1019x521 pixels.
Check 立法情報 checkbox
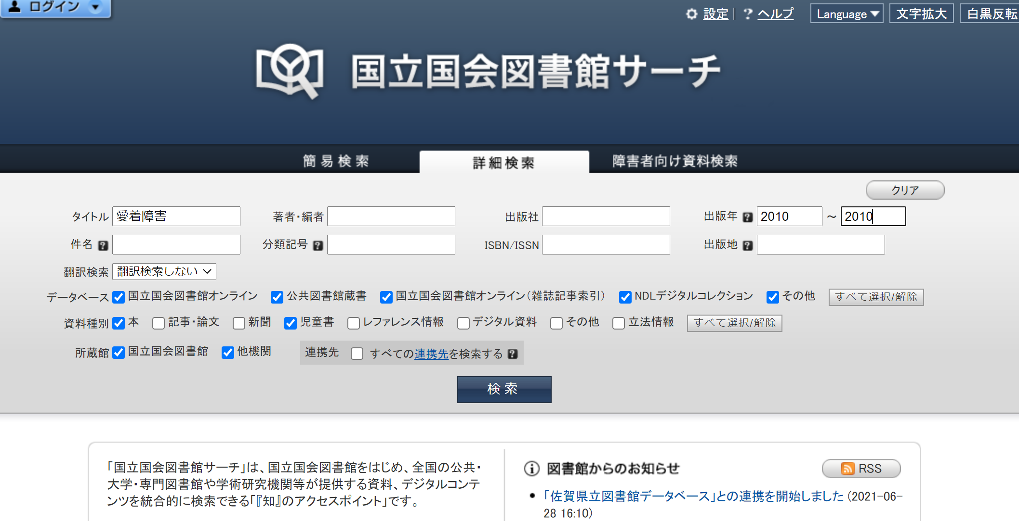tap(619, 323)
